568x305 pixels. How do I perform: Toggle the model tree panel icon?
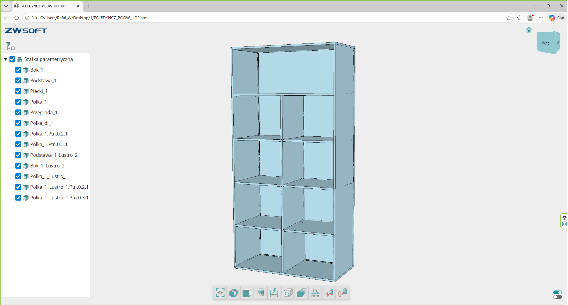pos(10,46)
